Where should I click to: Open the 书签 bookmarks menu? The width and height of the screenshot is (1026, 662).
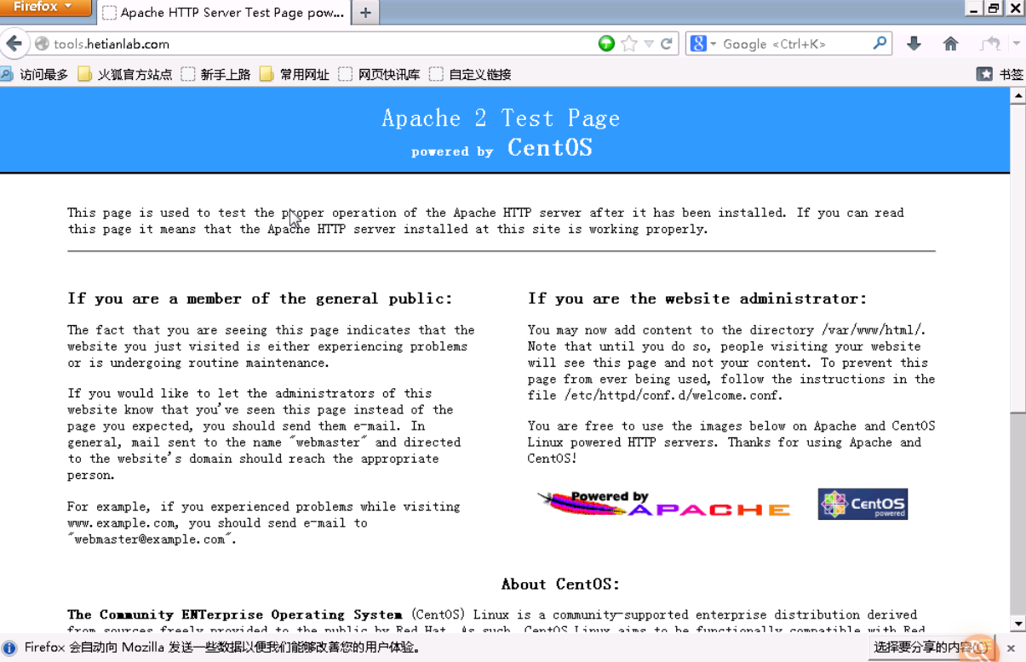(1000, 75)
